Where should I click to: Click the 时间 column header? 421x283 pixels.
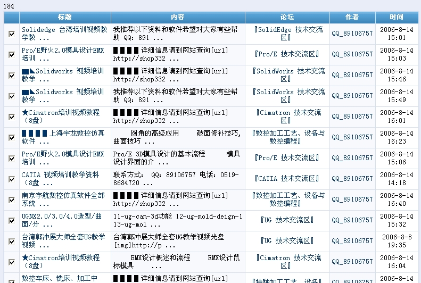coord(397,17)
